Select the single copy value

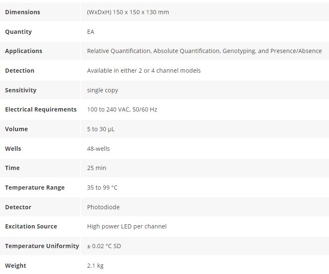pyautogui.click(x=102, y=90)
